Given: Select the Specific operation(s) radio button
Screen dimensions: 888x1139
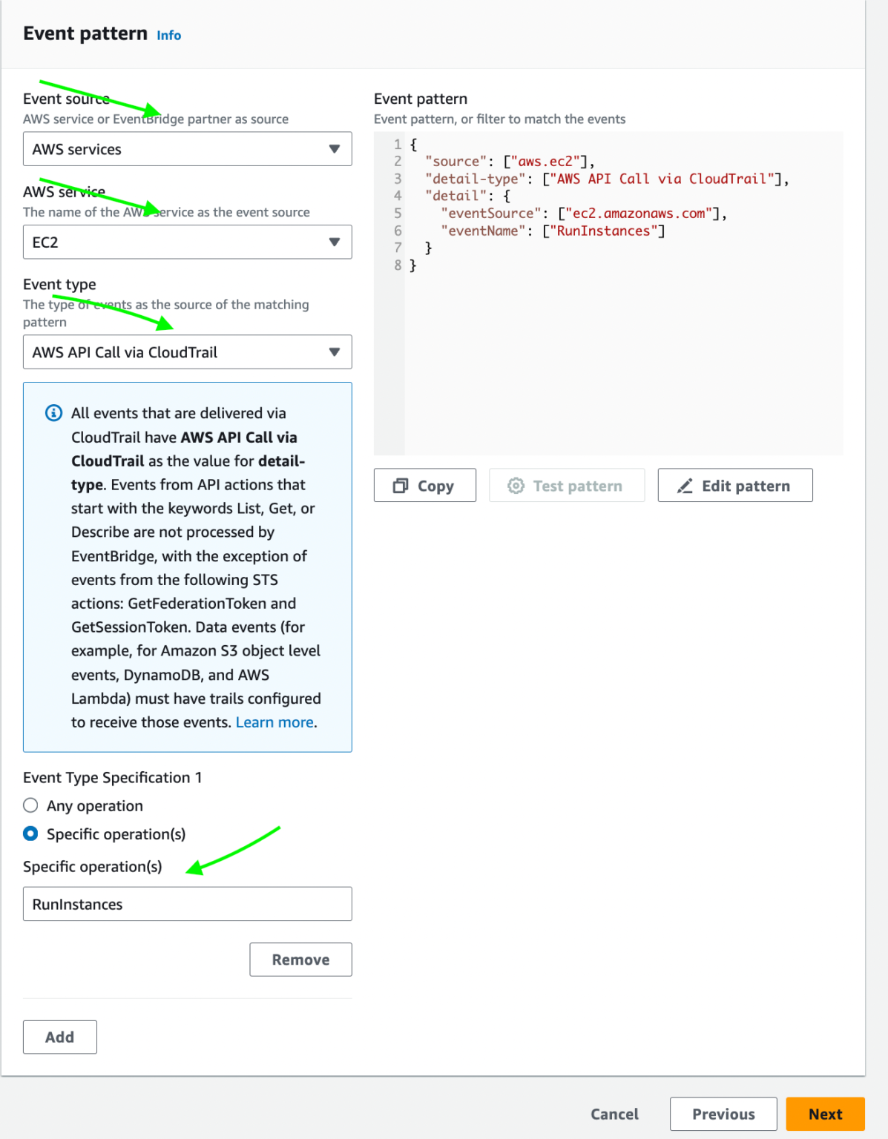Looking at the screenshot, I should pos(30,833).
